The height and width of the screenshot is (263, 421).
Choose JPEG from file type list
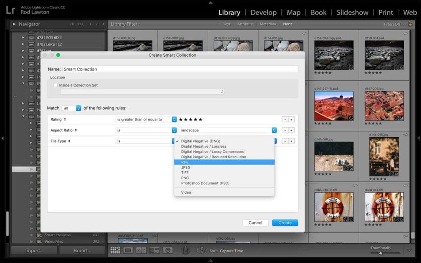tap(224, 167)
